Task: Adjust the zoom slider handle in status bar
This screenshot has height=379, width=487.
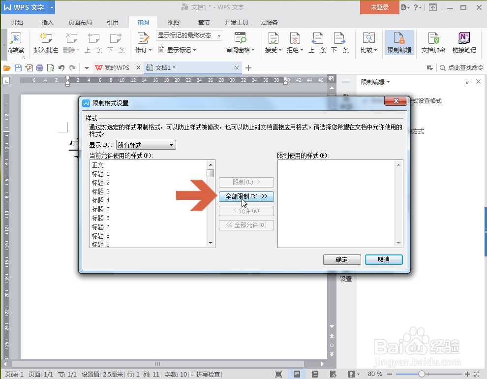Action: click(x=422, y=374)
